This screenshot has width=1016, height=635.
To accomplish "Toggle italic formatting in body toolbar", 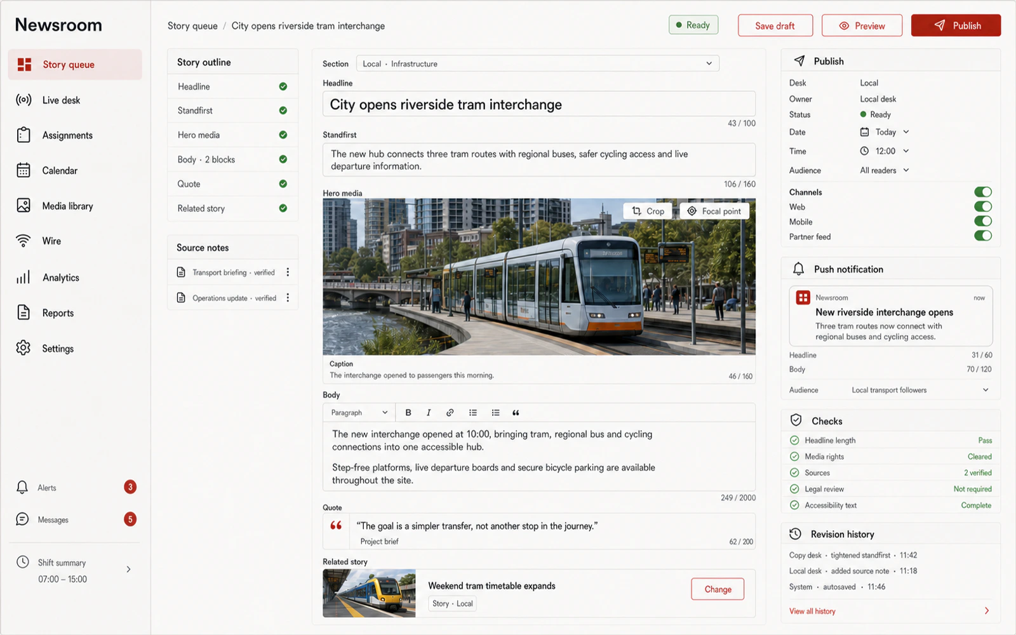I will coord(429,413).
